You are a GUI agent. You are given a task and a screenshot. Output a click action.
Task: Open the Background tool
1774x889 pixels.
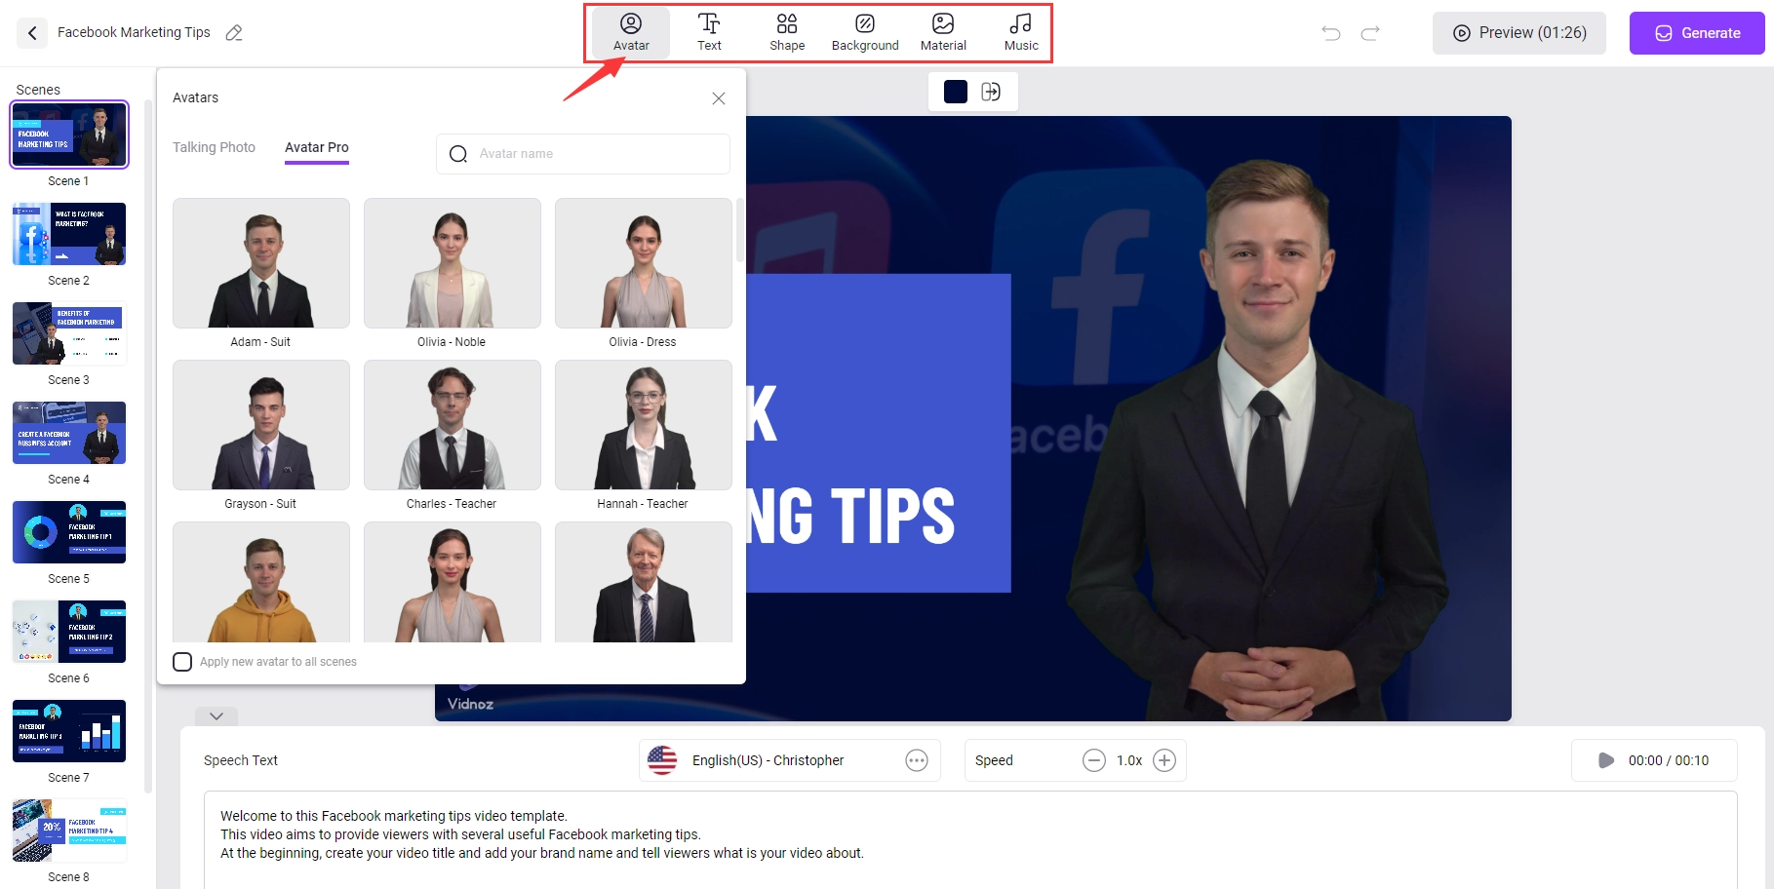[864, 32]
